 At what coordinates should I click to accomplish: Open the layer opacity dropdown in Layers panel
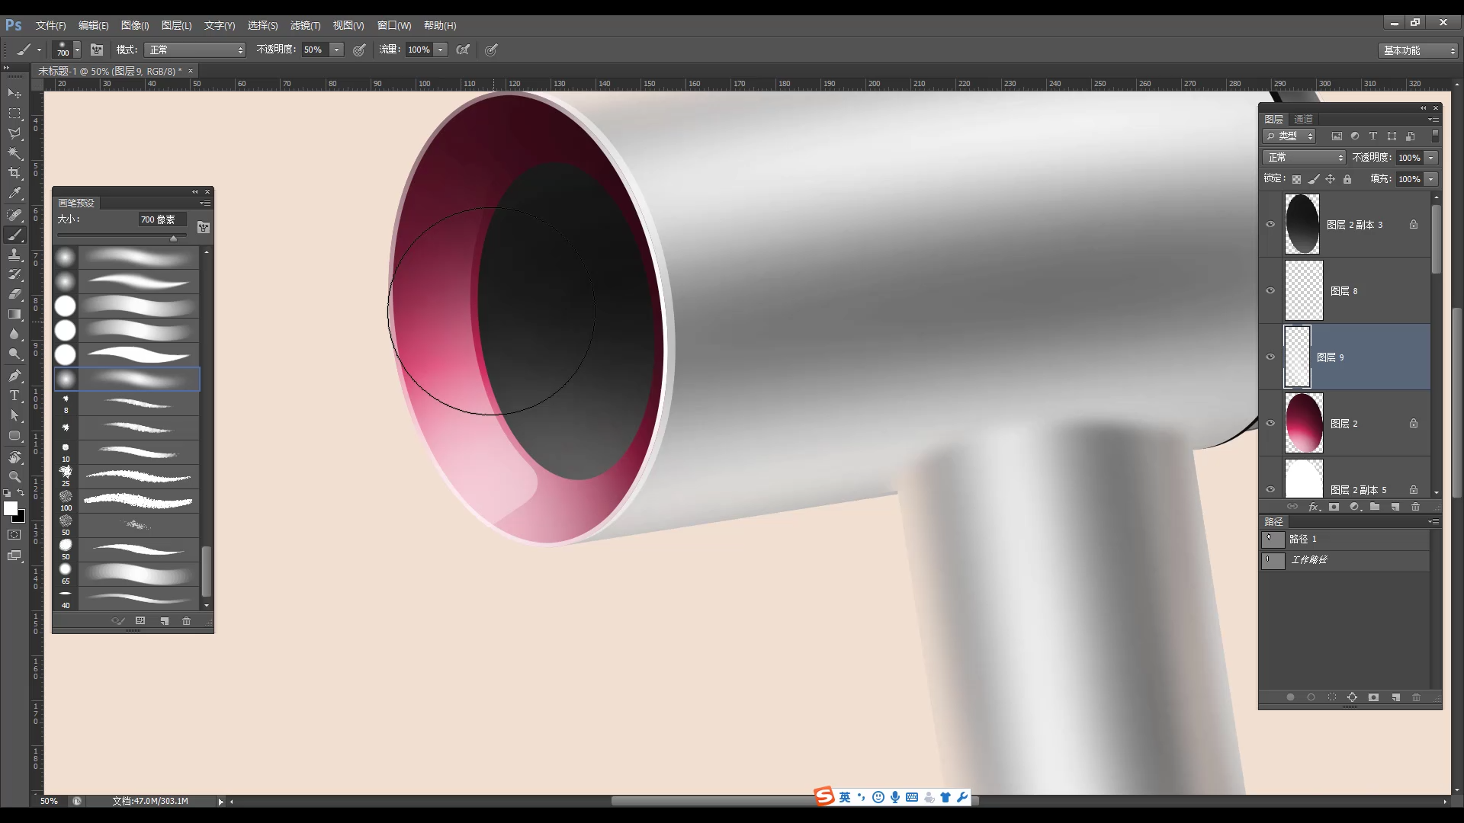pyautogui.click(x=1432, y=157)
